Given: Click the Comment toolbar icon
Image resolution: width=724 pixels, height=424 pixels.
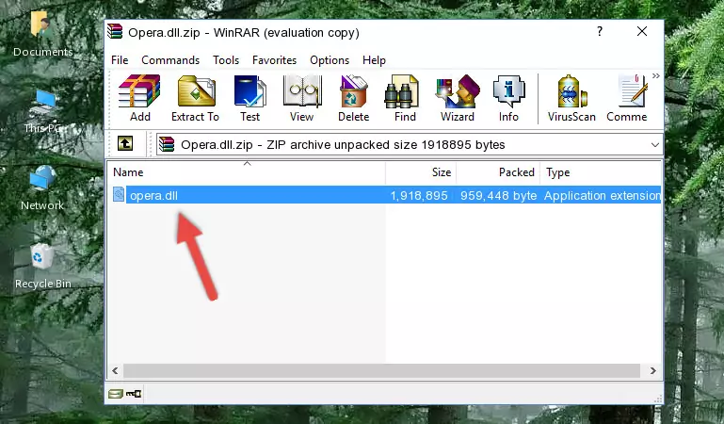Looking at the screenshot, I should tap(627, 98).
